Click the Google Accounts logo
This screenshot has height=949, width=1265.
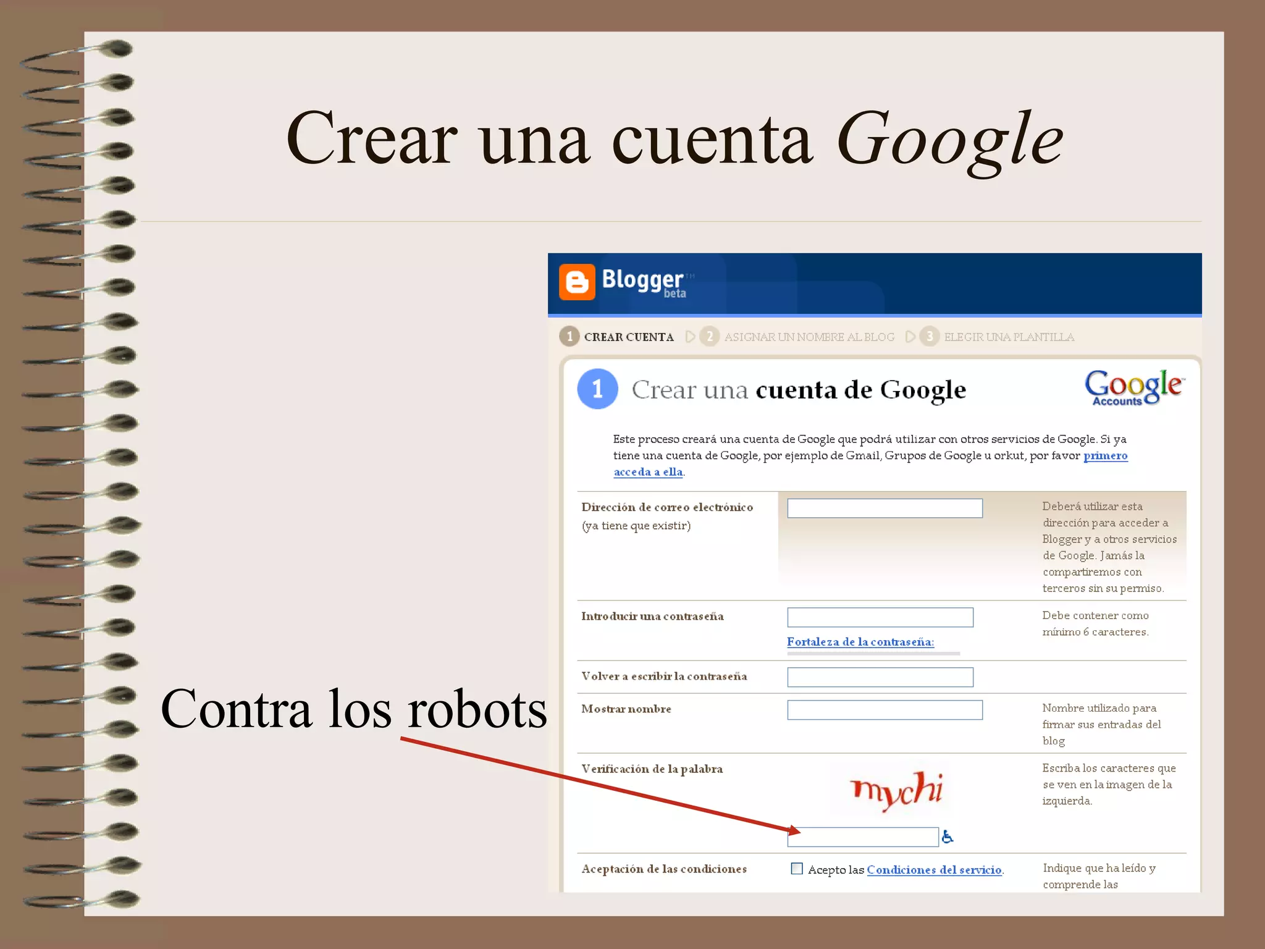click(x=1134, y=388)
